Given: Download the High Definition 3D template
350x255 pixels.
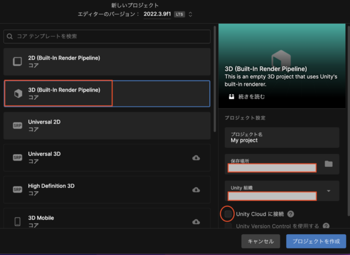Looking at the screenshot, I should click(x=196, y=190).
